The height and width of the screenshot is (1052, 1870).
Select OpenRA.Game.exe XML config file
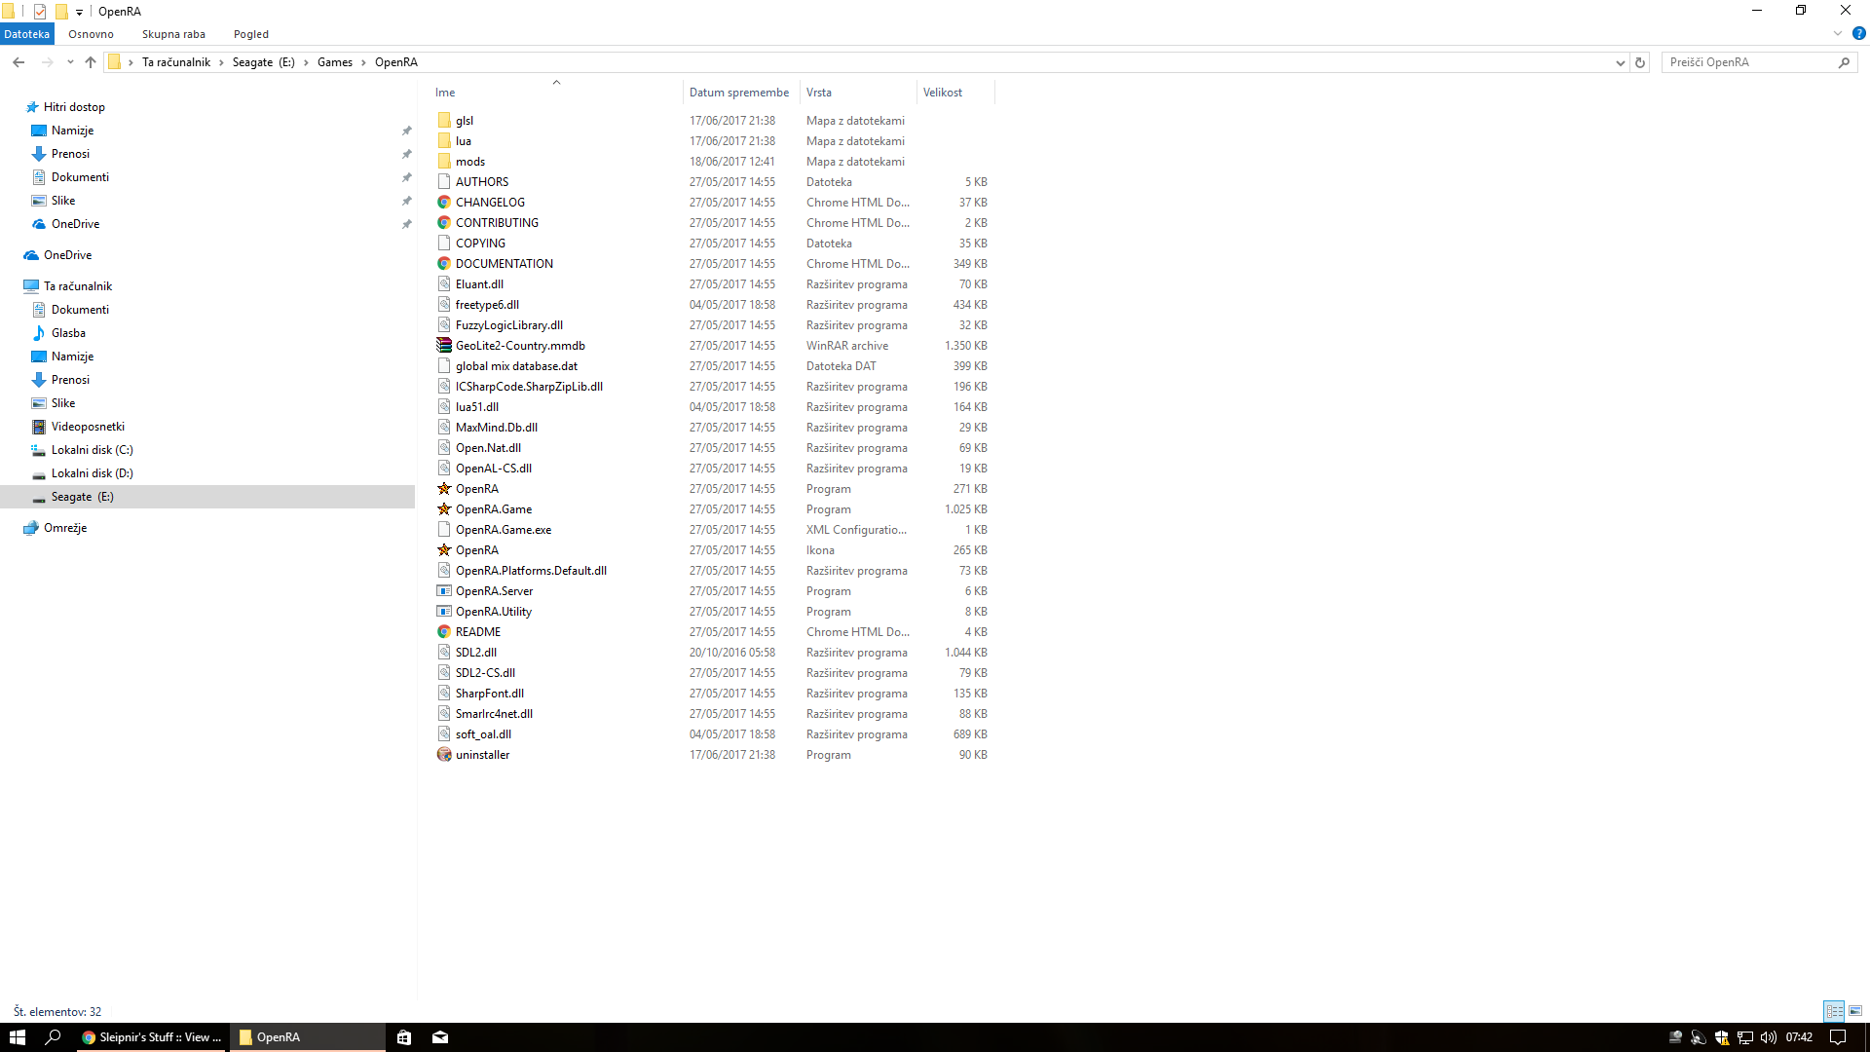point(504,530)
